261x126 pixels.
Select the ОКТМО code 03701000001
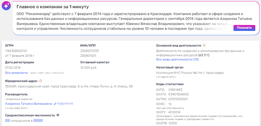[178, 99]
